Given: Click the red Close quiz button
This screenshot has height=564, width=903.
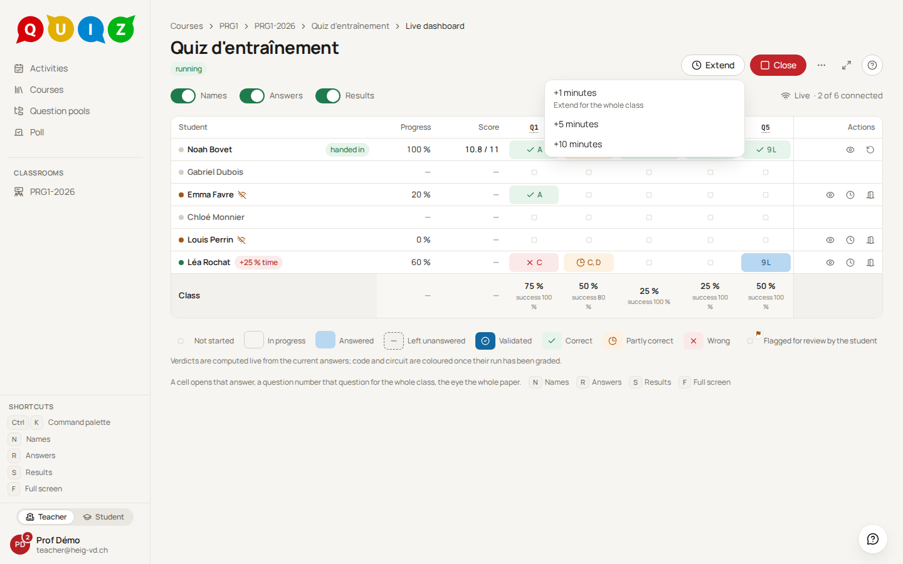Looking at the screenshot, I should click(778, 65).
